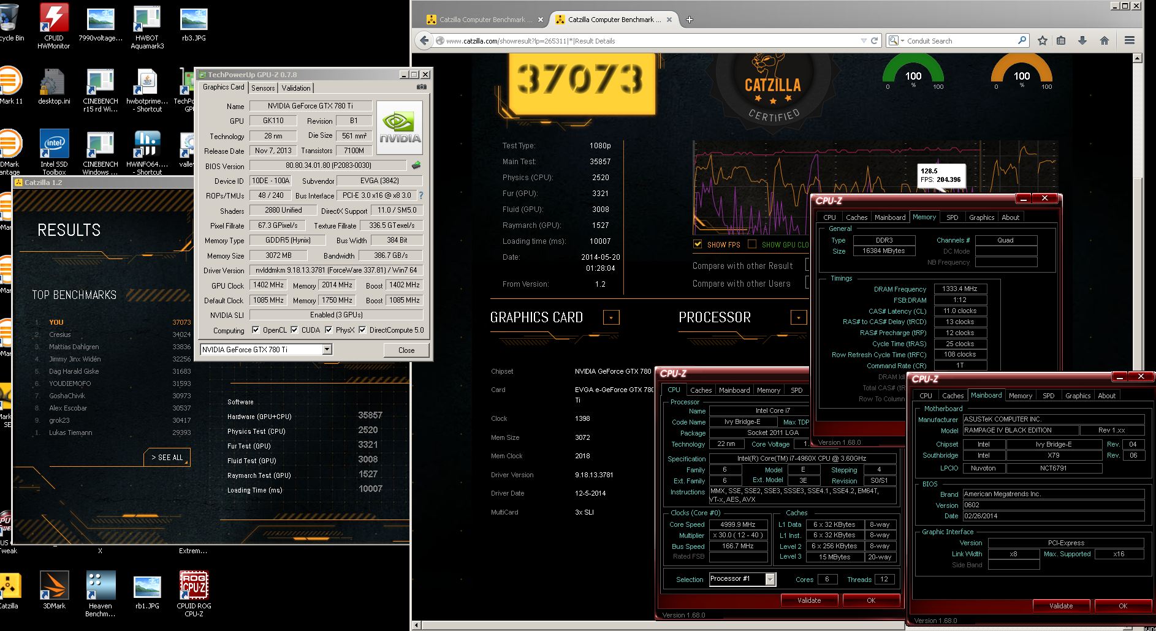Viewport: 1156px width, 631px height.
Task: Open the Firefox hamburger menu
Action: pyautogui.click(x=1130, y=40)
